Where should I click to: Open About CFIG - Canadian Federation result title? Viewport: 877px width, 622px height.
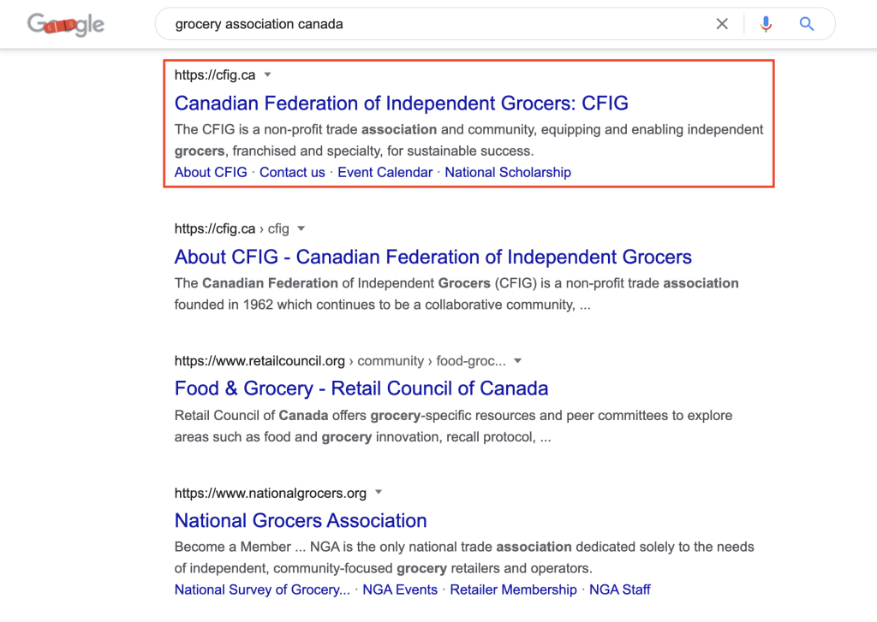[433, 257]
